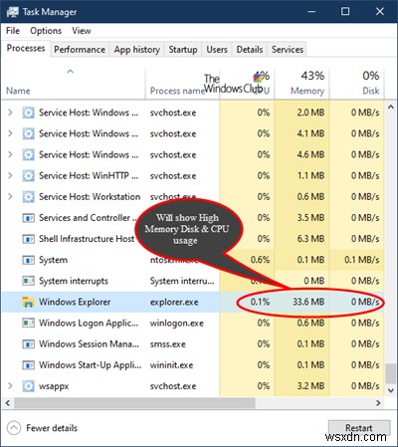This screenshot has width=398, height=447.
Task: Switch to the Users tab
Action: point(217,50)
